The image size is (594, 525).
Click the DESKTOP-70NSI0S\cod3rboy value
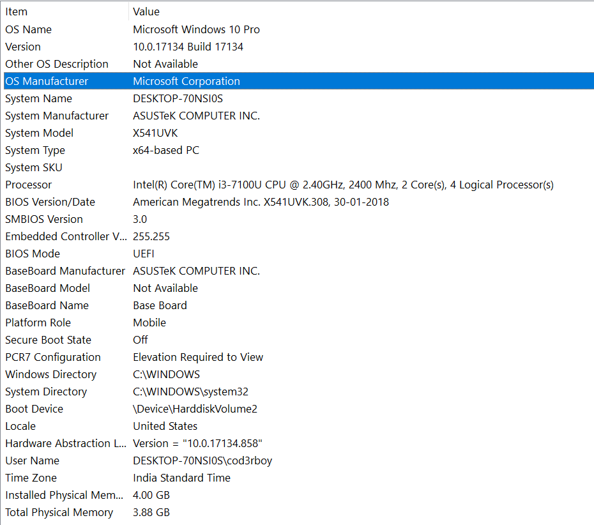(202, 460)
